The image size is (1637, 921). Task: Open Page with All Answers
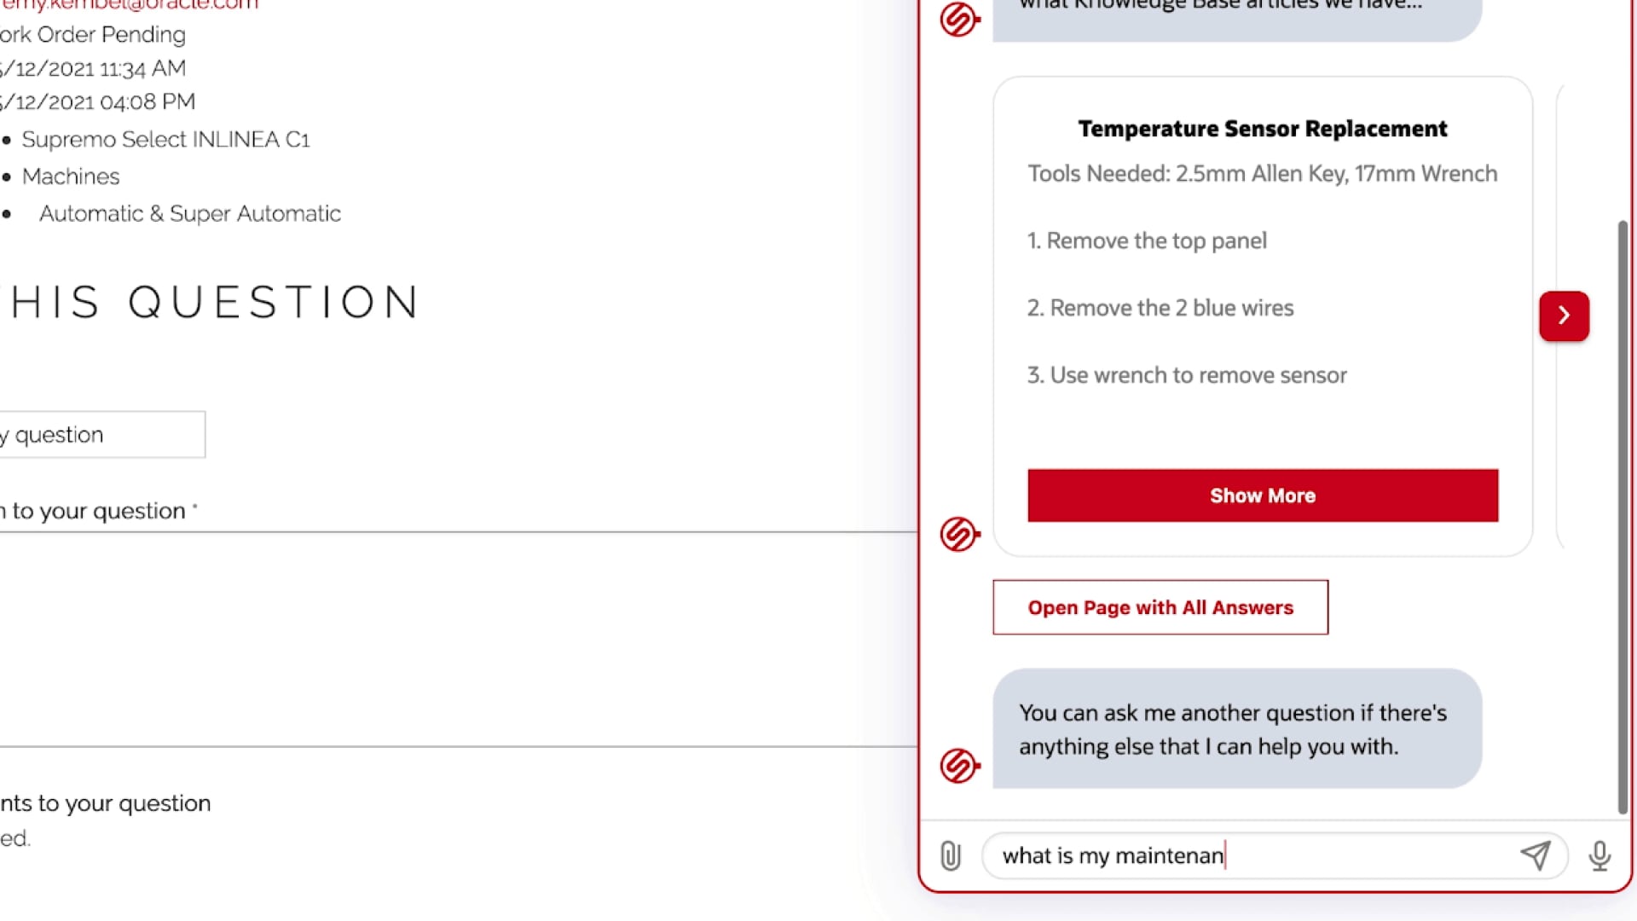click(1160, 607)
